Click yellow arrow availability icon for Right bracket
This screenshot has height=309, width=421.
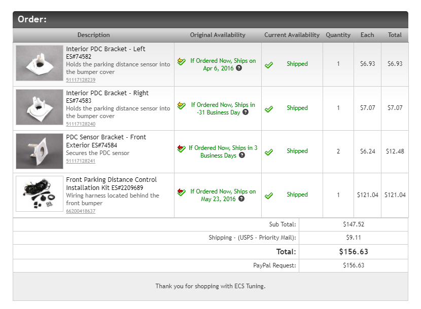point(182,105)
